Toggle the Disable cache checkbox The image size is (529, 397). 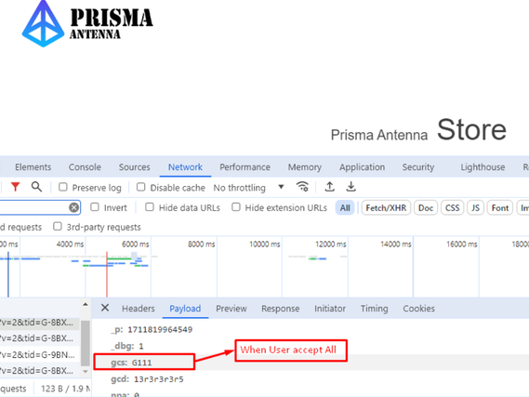pos(140,187)
